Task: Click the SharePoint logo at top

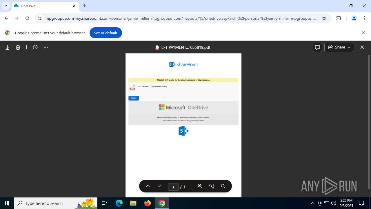Action: [183, 64]
